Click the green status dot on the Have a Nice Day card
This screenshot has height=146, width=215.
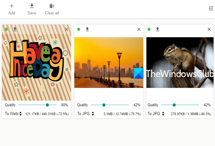6,29
